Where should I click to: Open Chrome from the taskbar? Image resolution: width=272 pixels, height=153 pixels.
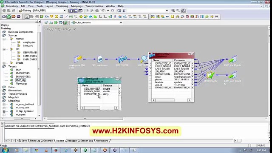click(37, 150)
